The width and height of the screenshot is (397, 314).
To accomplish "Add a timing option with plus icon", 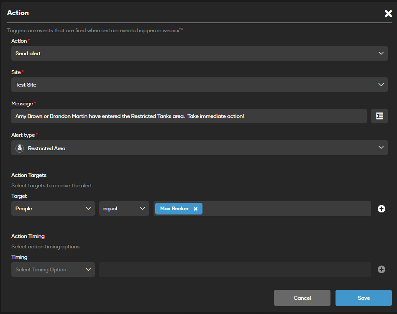I will 381,269.
